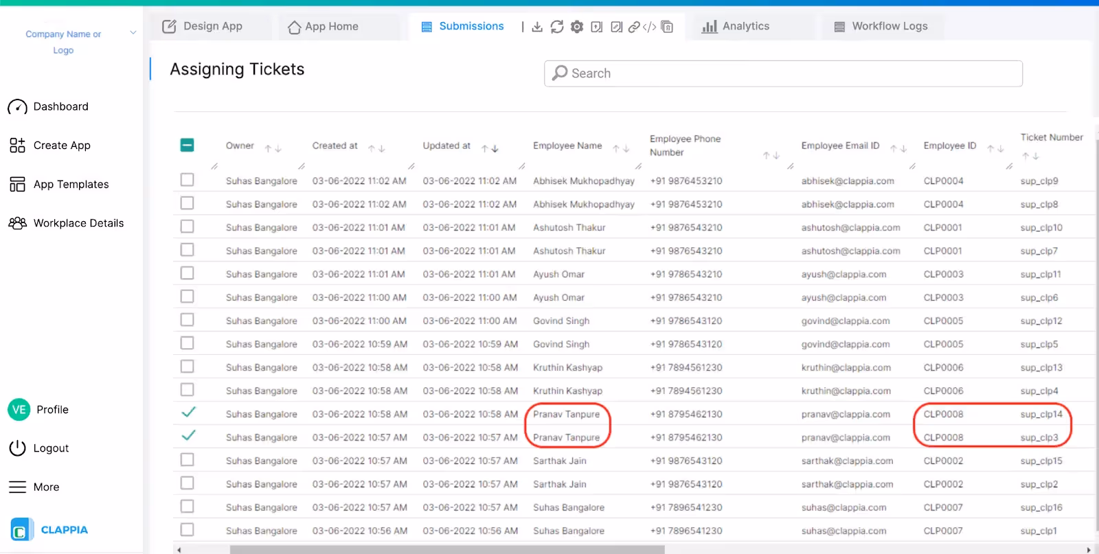Click the Assigning Tickets page title
The image size is (1099, 554).
point(237,69)
